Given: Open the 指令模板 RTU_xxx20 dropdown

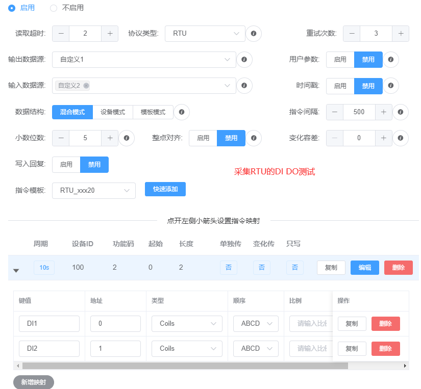Looking at the screenshot, I should click(94, 191).
